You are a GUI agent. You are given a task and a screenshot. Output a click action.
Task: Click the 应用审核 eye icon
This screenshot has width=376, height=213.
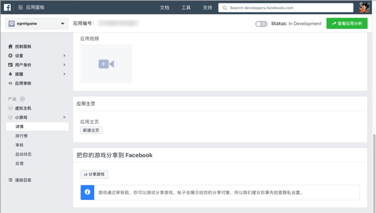pyautogui.click(x=11, y=83)
